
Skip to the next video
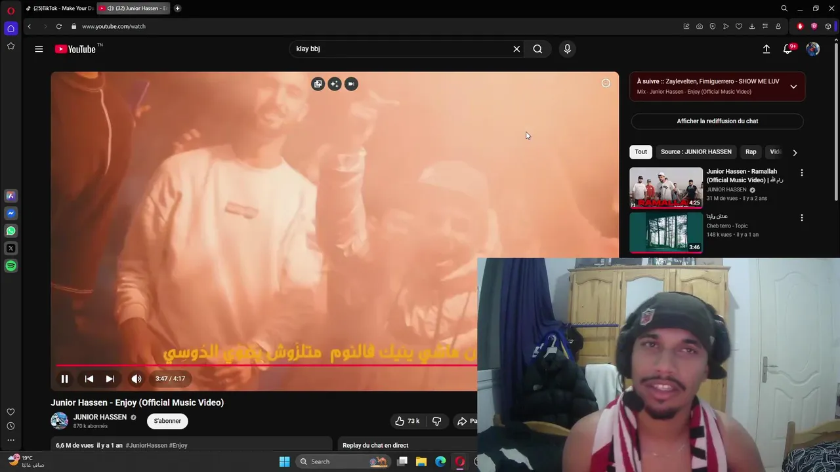coord(110,379)
